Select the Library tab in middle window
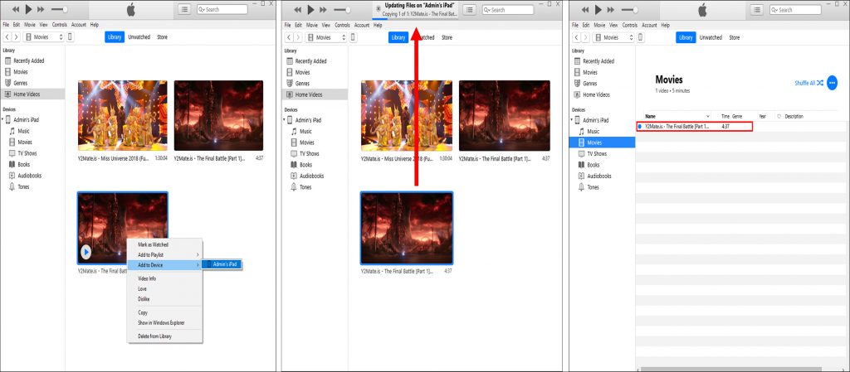The width and height of the screenshot is (850, 372). point(398,37)
